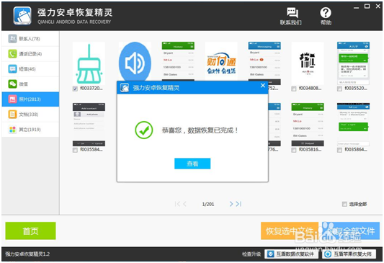The image size is (384, 263).
Task: Maximize the recovery application window
Action: click(367, 6)
